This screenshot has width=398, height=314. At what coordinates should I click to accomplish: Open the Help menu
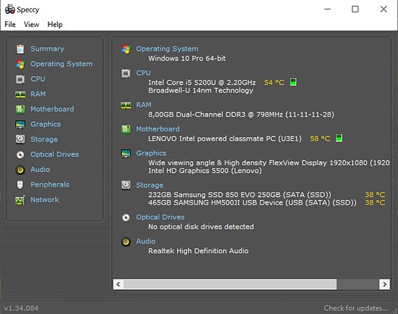55,25
